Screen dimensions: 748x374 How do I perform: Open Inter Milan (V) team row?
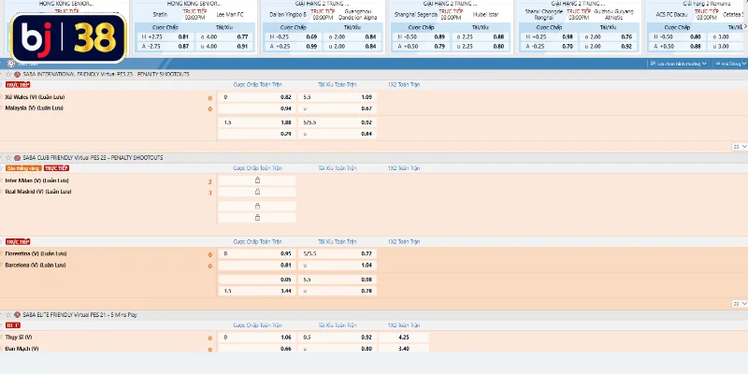point(36,180)
